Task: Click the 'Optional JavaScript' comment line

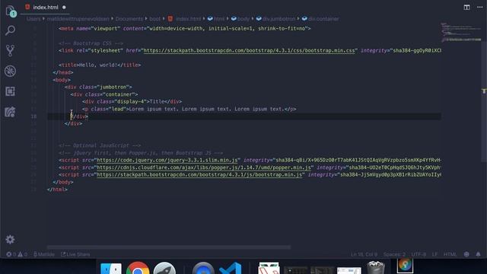Action: [x=100, y=145]
